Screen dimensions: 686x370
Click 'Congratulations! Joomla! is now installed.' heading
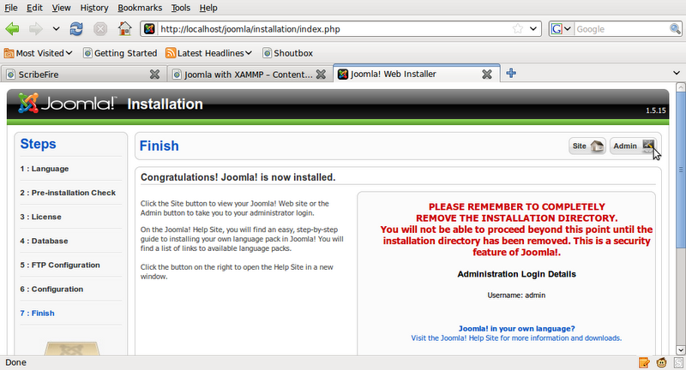[238, 177]
